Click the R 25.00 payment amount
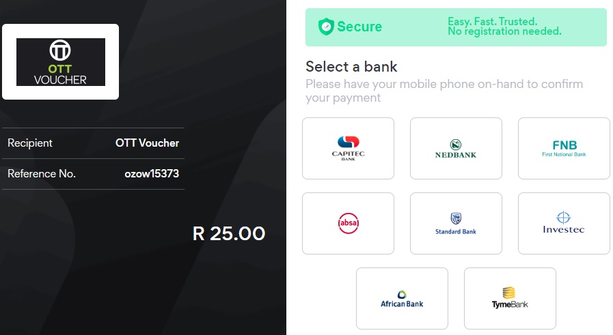The image size is (613, 335). 229,233
